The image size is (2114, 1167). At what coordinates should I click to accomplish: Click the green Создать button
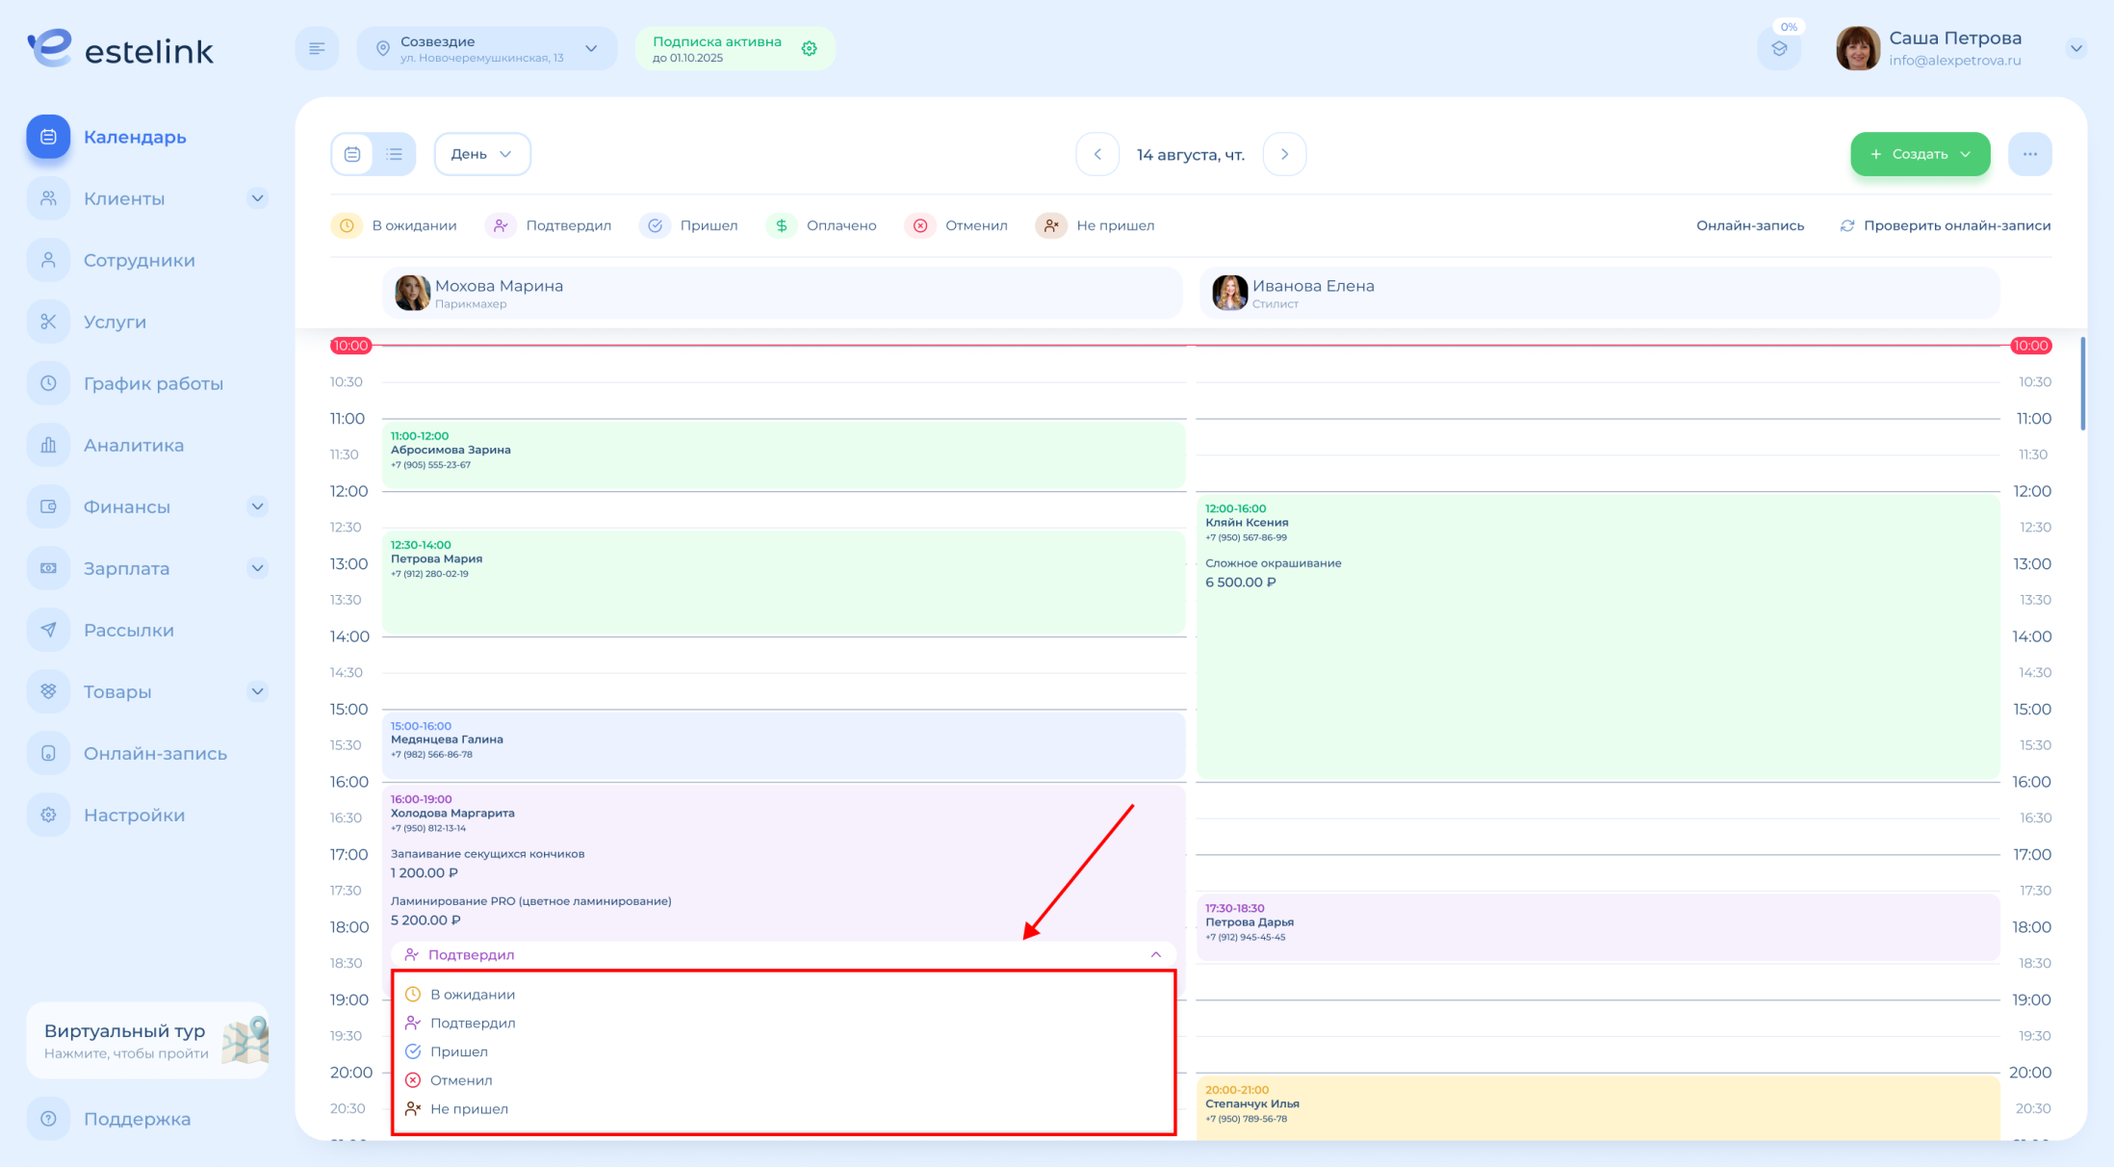[x=1920, y=154]
